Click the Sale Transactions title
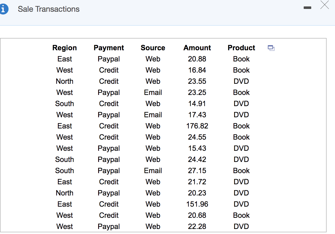The width and height of the screenshot is (335, 234). [x=48, y=9]
